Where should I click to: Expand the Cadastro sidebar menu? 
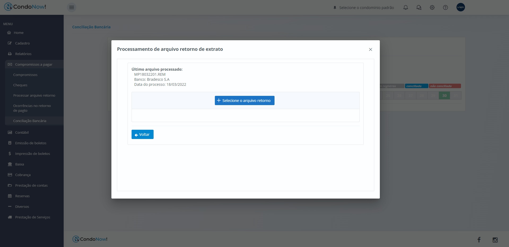pos(22,43)
